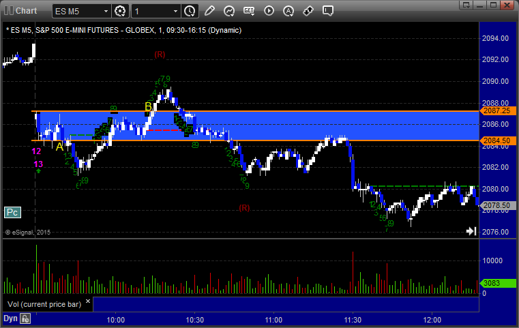The width and height of the screenshot is (519, 328).
Task: Select the yellow B marker on chart
Action: click(148, 106)
